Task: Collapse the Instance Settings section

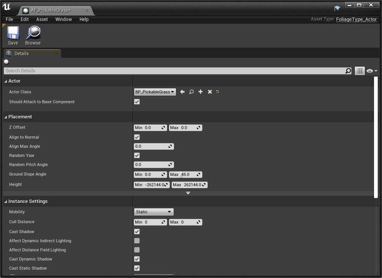Action: 5,202
